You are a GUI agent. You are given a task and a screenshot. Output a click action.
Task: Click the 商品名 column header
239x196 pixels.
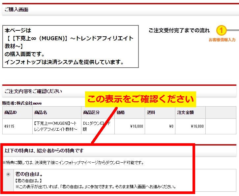(x=57, y=113)
